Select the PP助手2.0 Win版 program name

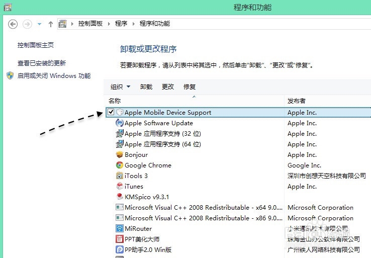(x=148, y=250)
